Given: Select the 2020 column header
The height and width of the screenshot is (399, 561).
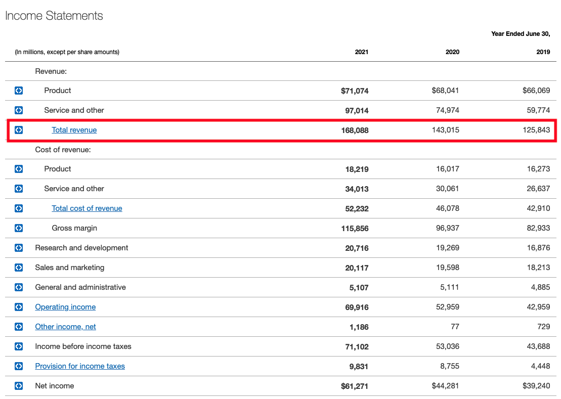Looking at the screenshot, I should tap(452, 52).
